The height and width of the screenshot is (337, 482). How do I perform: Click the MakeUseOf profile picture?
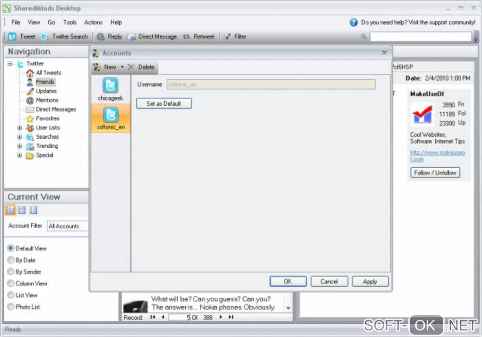(422, 114)
